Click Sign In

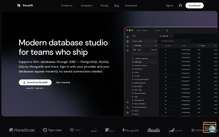point(169,5)
